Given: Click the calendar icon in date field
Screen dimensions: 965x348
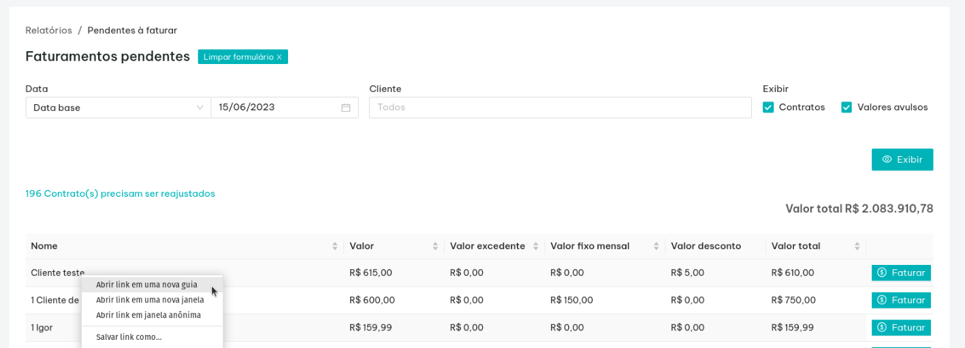Looking at the screenshot, I should [345, 108].
